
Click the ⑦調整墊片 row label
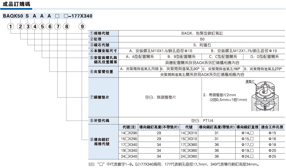click(x=99, y=97)
